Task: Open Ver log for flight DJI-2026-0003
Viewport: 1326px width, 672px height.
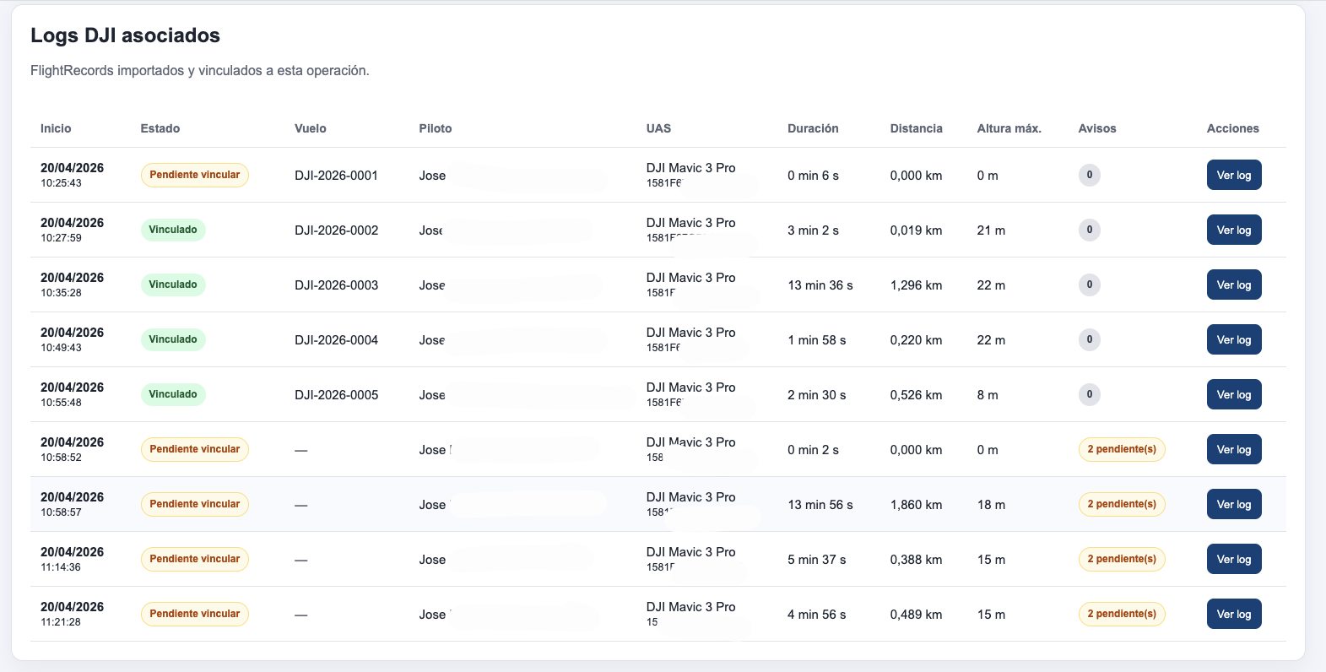Action: [1234, 285]
